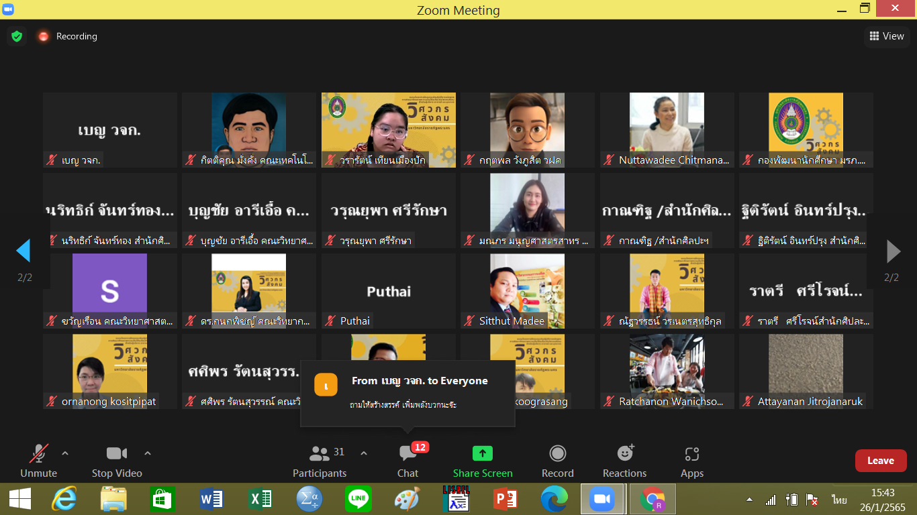Select Attayanan Jitrojanaruk video tile
917x515 pixels.
coord(806,371)
